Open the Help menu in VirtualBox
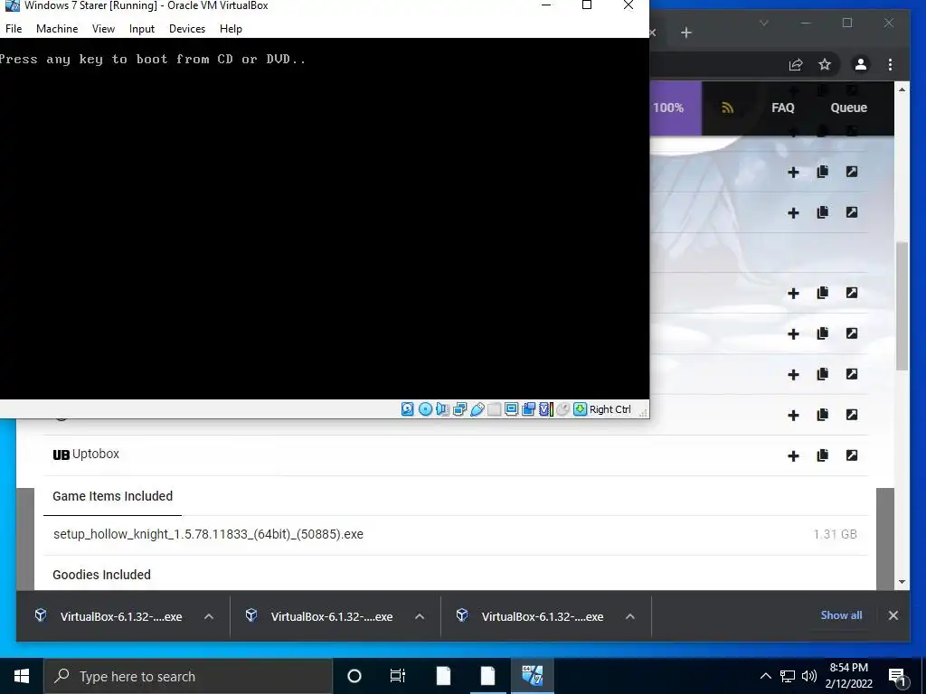This screenshot has width=926, height=694. [x=231, y=28]
